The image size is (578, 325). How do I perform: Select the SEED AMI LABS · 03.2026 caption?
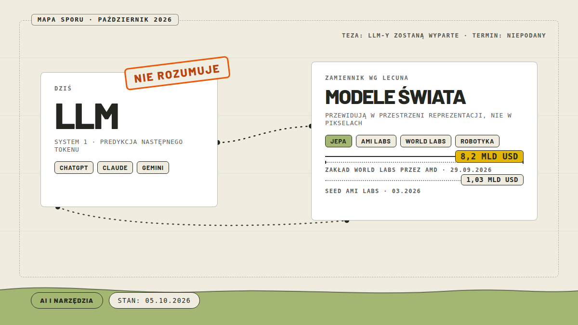click(373, 191)
